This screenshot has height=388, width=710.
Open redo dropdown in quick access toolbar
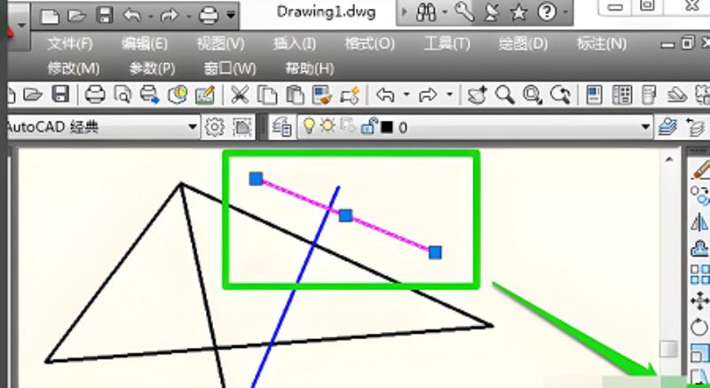coord(187,16)
